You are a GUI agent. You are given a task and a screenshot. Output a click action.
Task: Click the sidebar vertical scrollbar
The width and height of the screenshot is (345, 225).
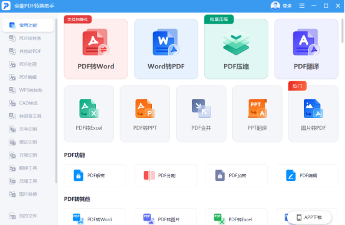click(56, 101)
